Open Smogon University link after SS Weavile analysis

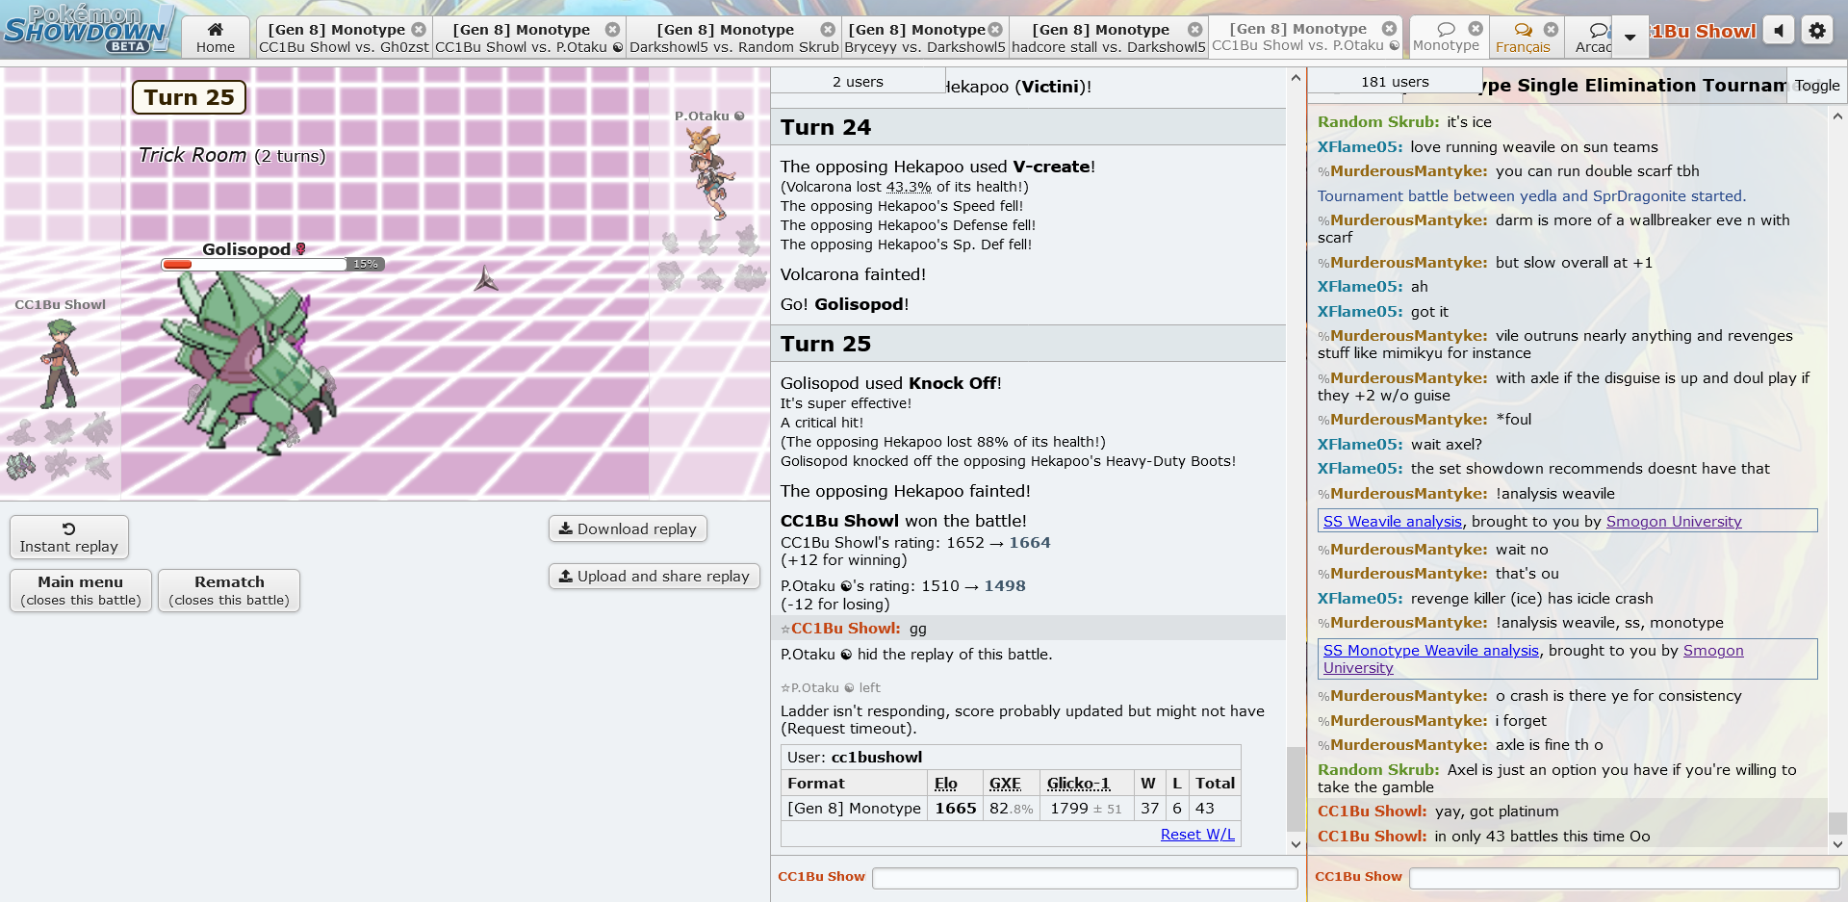1674,521
